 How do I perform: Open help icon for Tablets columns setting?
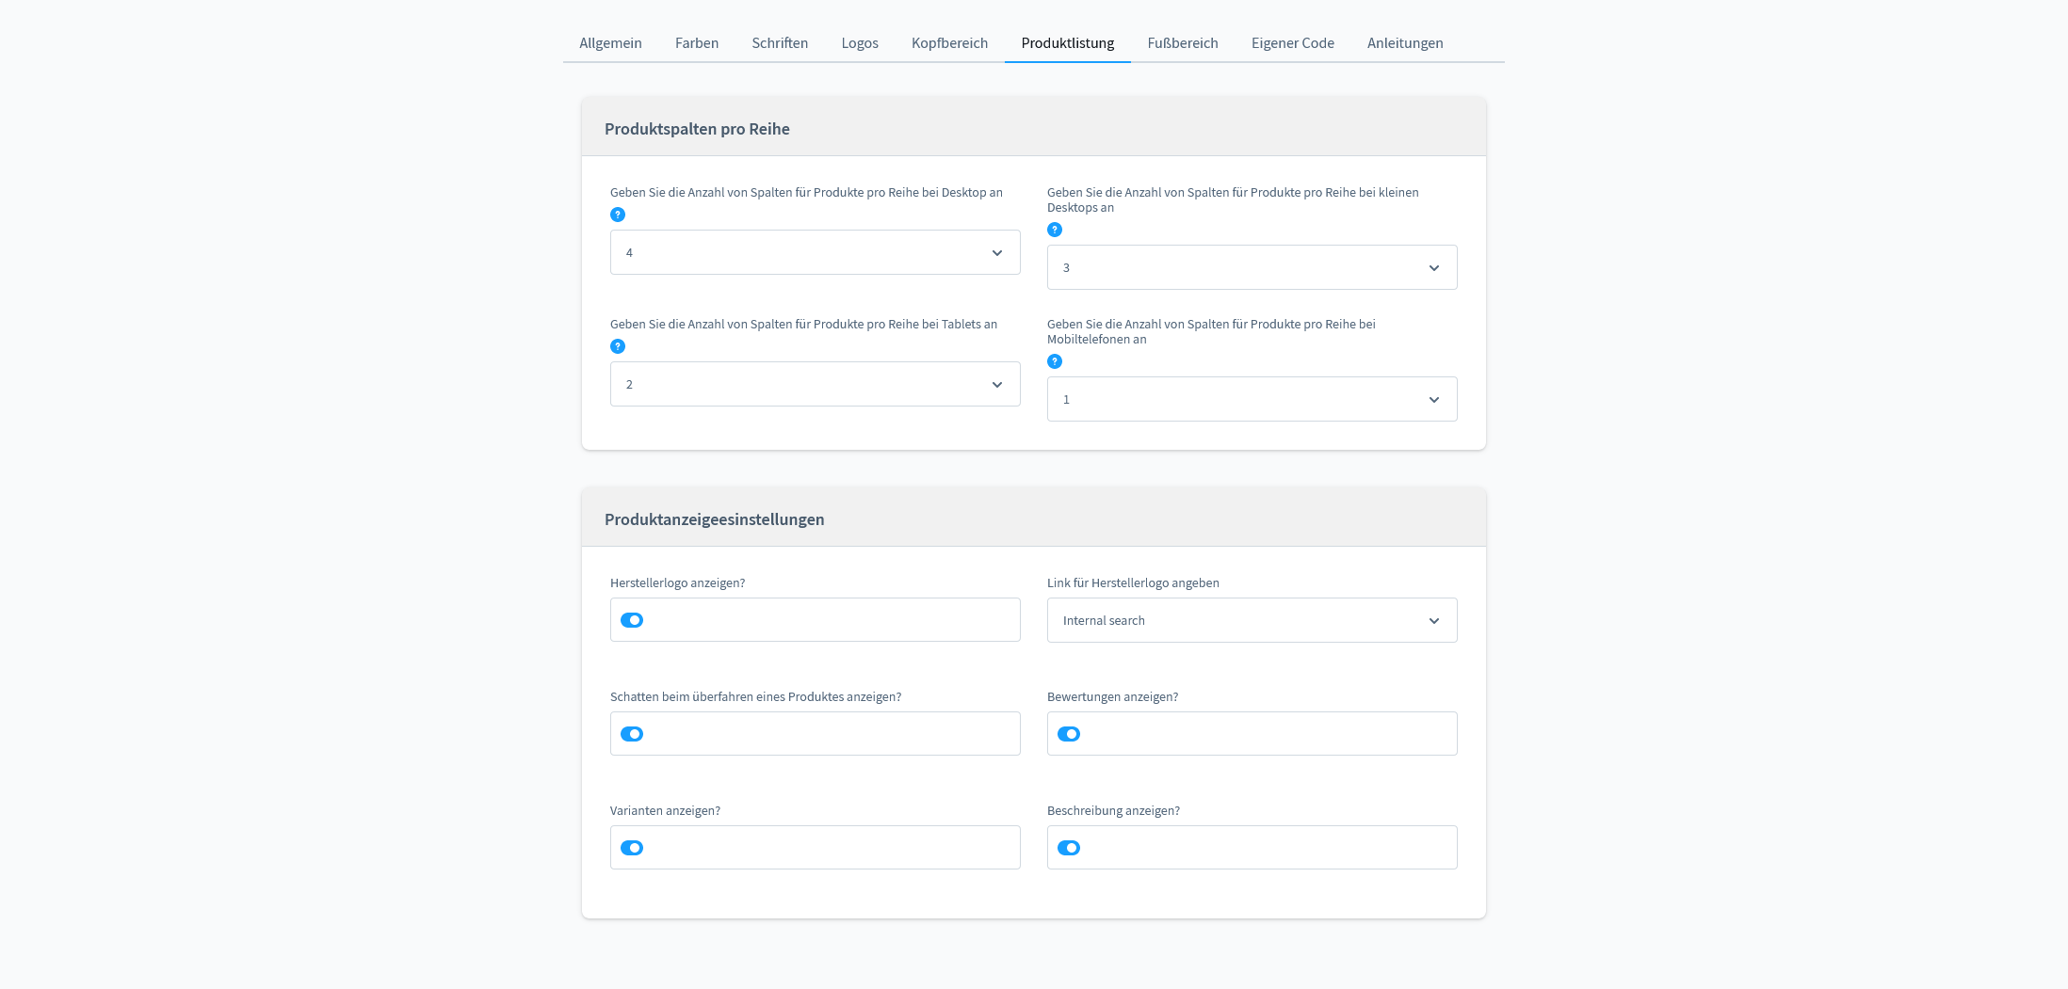(618, 346)
